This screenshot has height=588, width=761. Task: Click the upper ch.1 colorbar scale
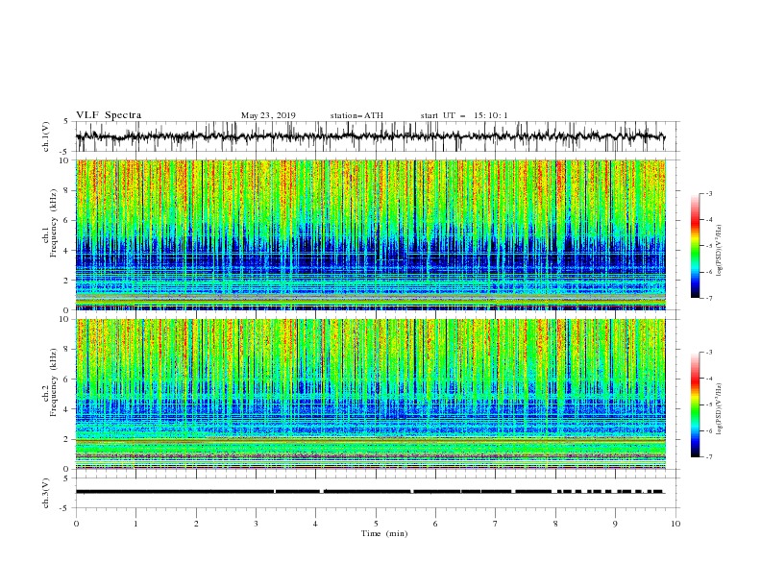[696, 245]
